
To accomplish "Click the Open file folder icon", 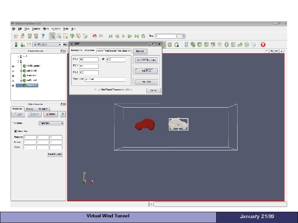I will (x=16, y=36).
